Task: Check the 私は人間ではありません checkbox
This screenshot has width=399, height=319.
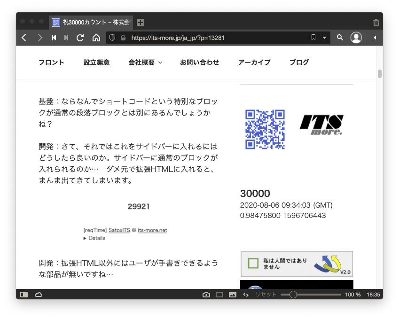Action: (x=253, y=263)
